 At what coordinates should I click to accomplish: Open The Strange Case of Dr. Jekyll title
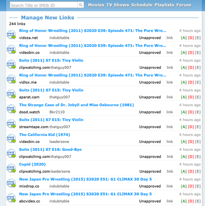(x=76, y=105)
